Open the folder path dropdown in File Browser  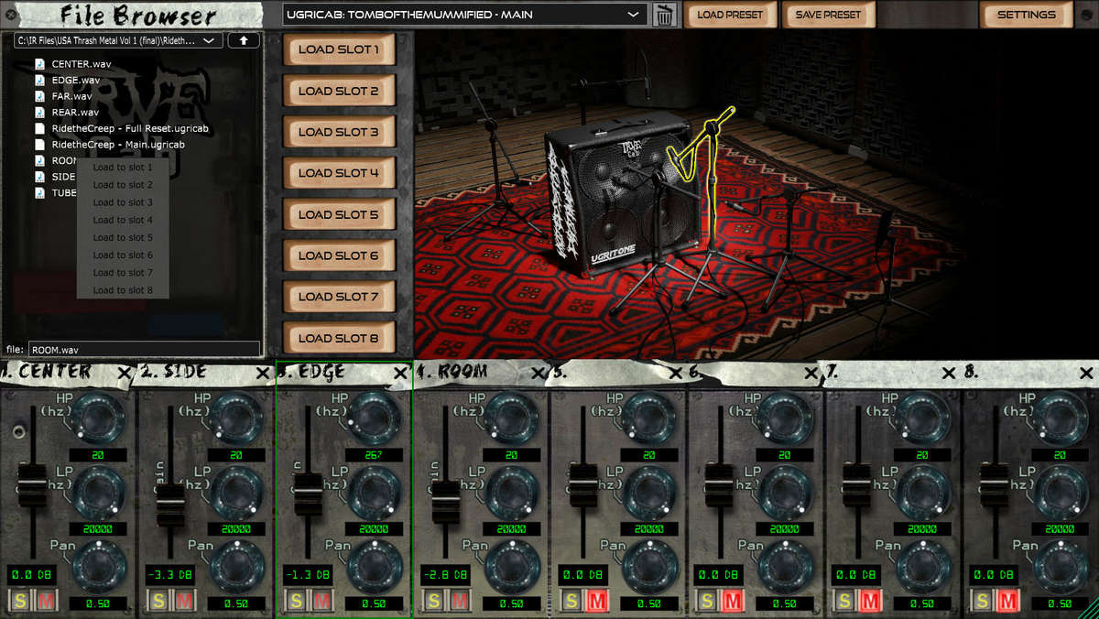(x=118, y=40)
